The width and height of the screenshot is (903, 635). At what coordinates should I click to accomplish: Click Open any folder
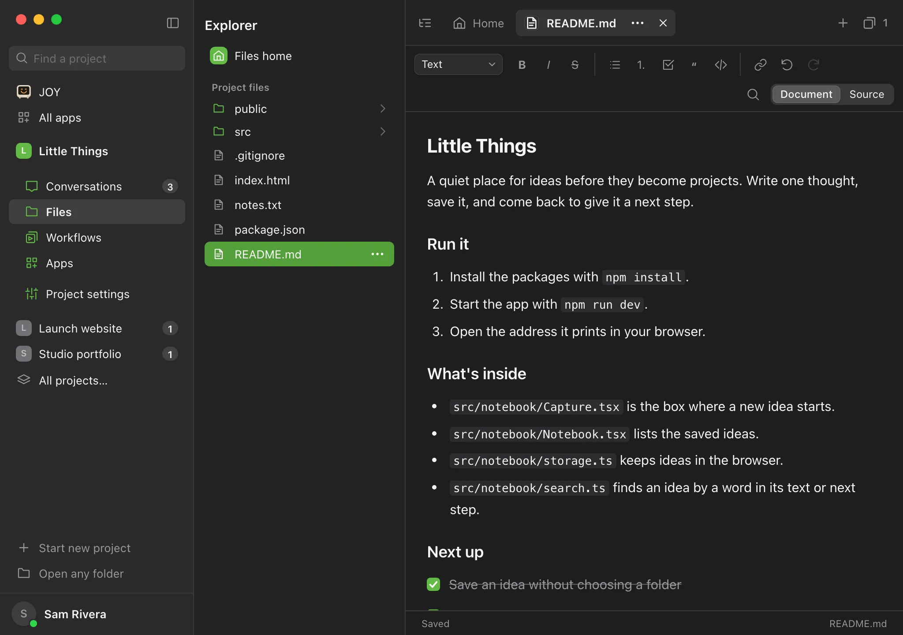pyautogui.click(x=97, y=573)
